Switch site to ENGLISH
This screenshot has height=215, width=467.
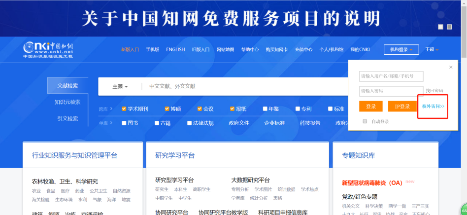[x=175, y=49]
